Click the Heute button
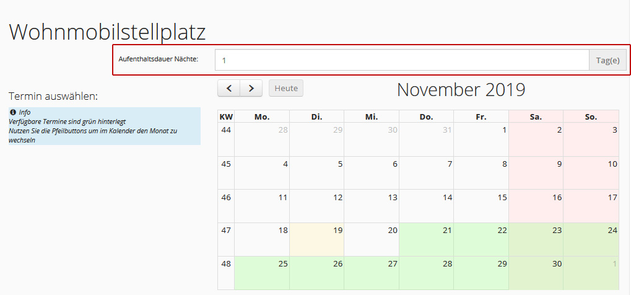Viewport: 631px width, 295px height. click(x=286, y=88)
